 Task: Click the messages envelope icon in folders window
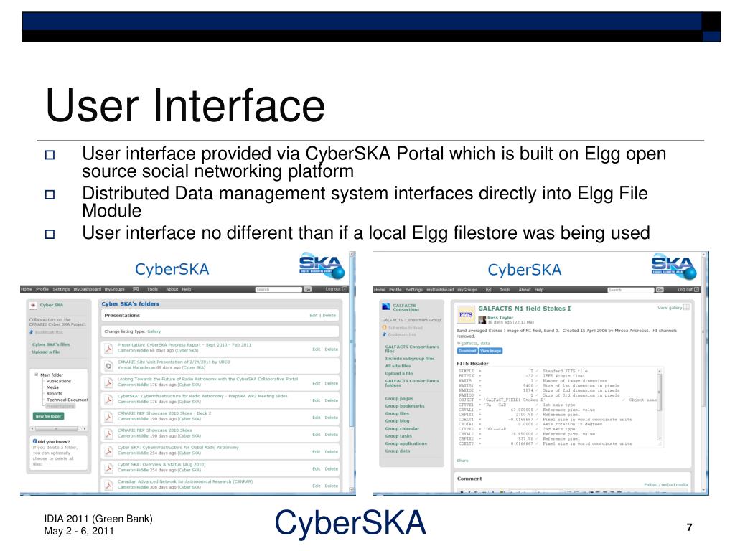[136, 289]
